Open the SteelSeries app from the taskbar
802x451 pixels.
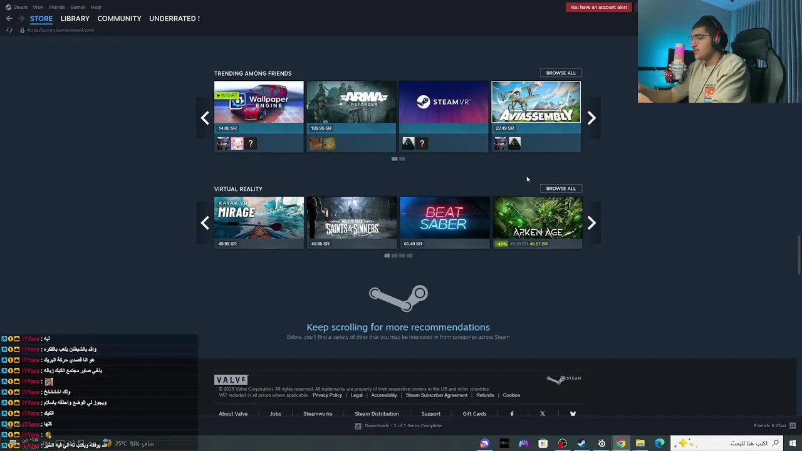click(601, 443)
